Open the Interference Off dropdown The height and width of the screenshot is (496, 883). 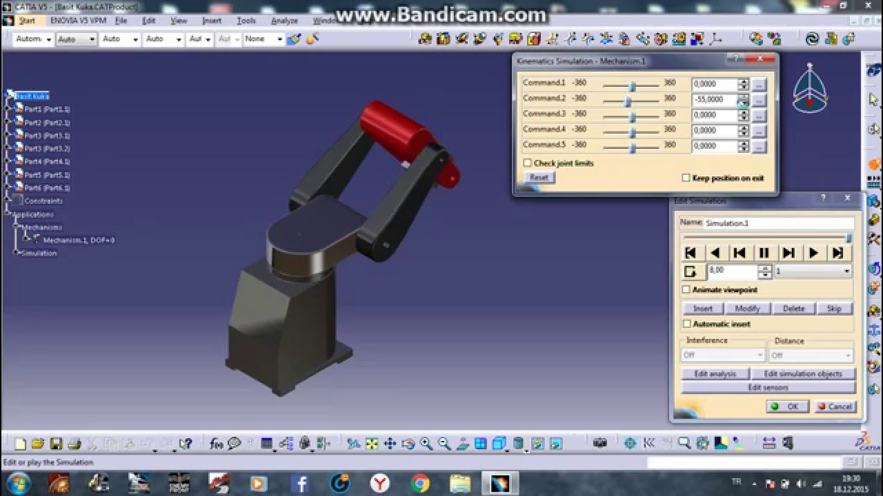pos(723,355)
